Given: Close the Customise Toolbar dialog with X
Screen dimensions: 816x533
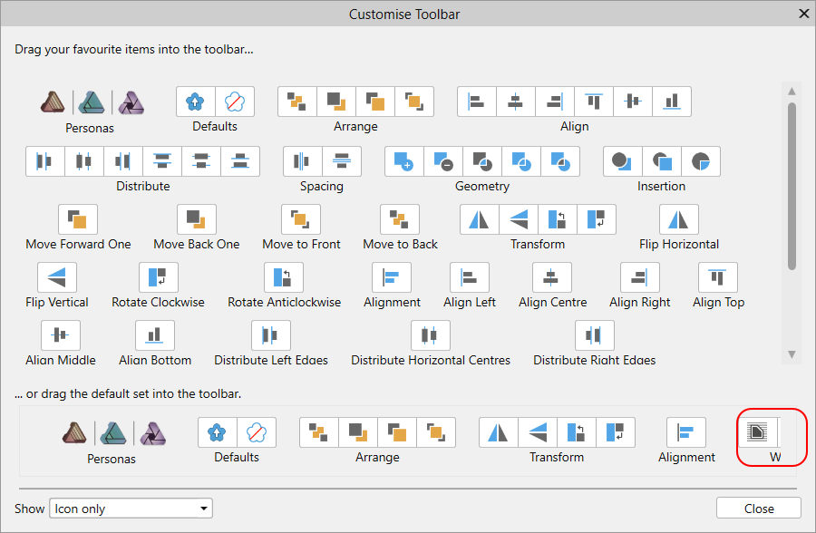Looking at the screenshot, I should [x=803, y=14].
